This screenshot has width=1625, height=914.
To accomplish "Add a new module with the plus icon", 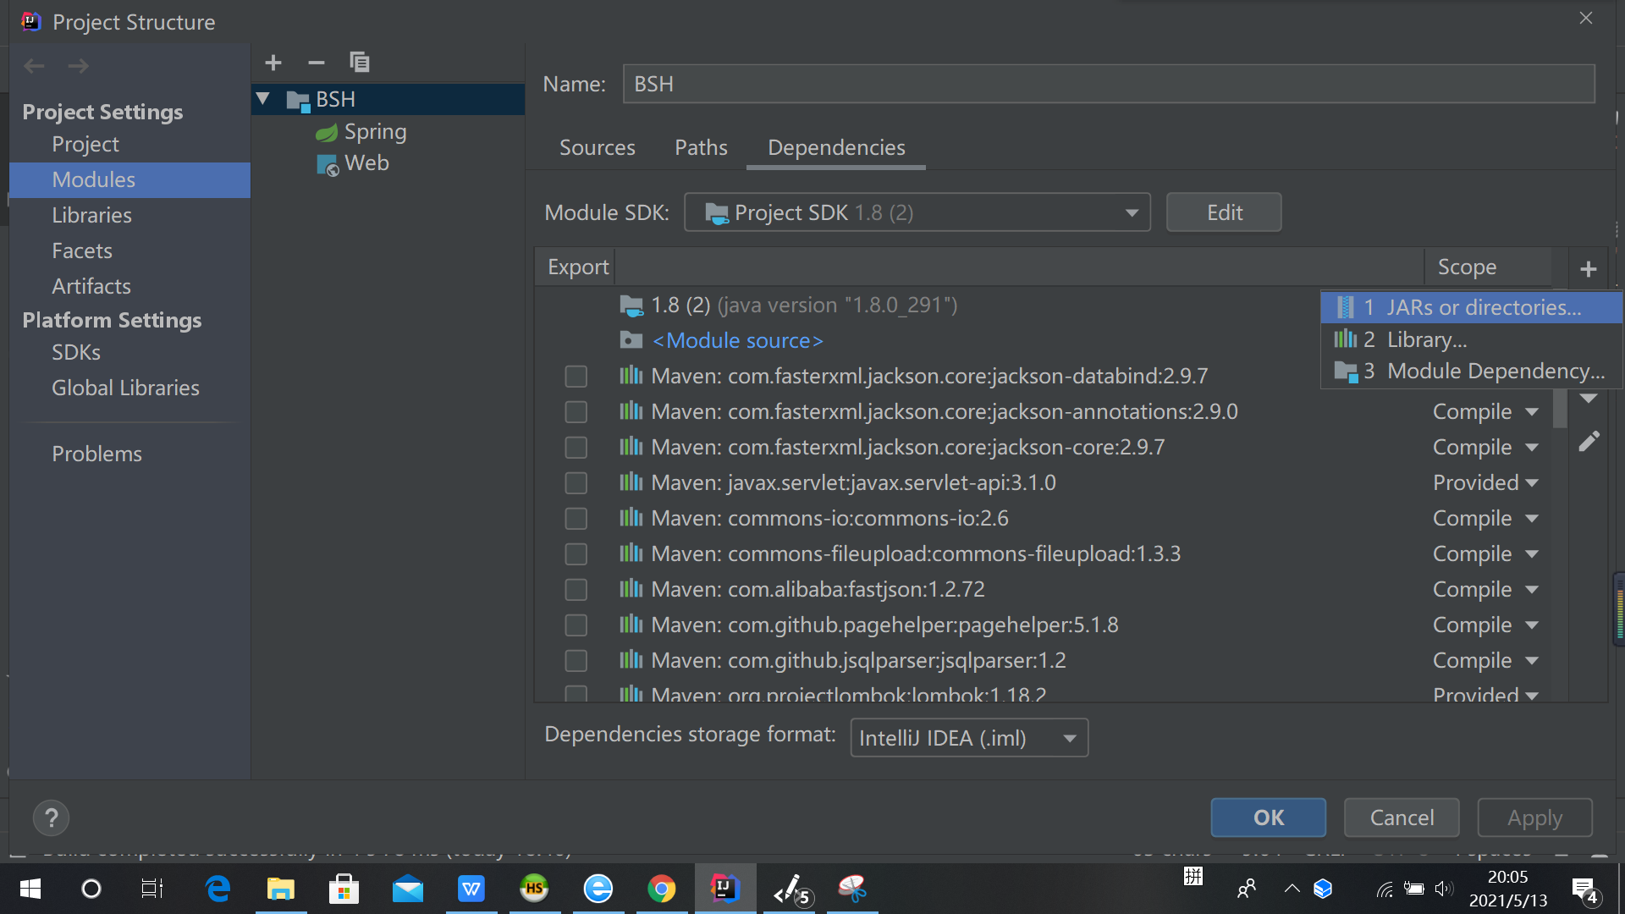I will 273,62.
